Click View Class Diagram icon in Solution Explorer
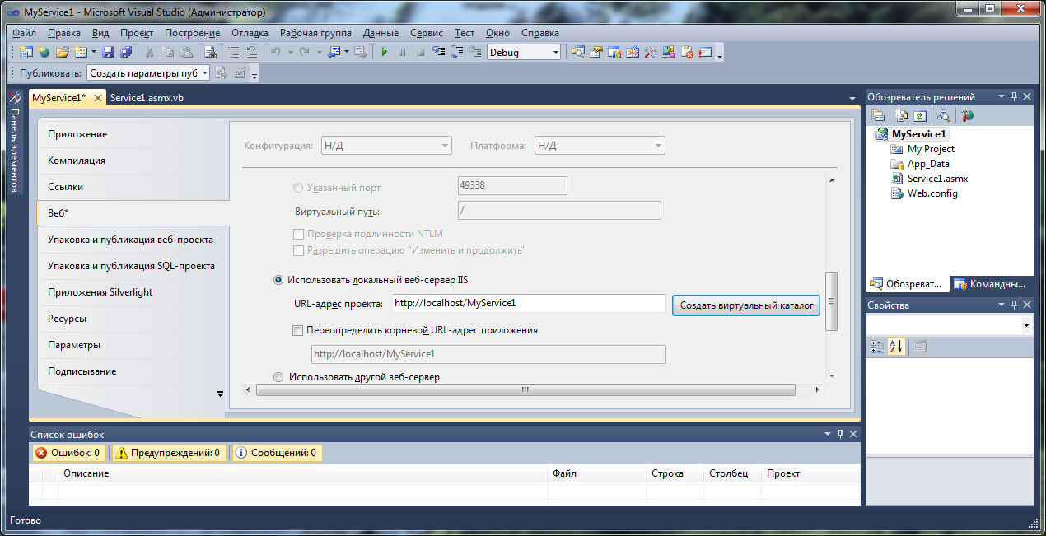The image size is (1046, 536). point(944,115)
